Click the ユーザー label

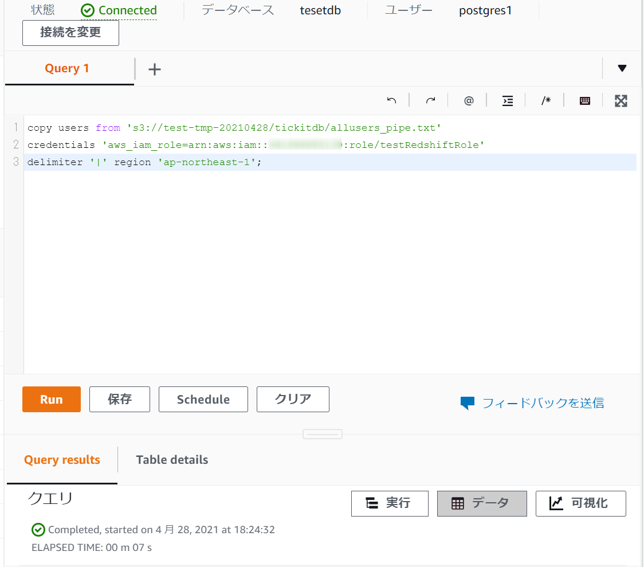(409, 10)
